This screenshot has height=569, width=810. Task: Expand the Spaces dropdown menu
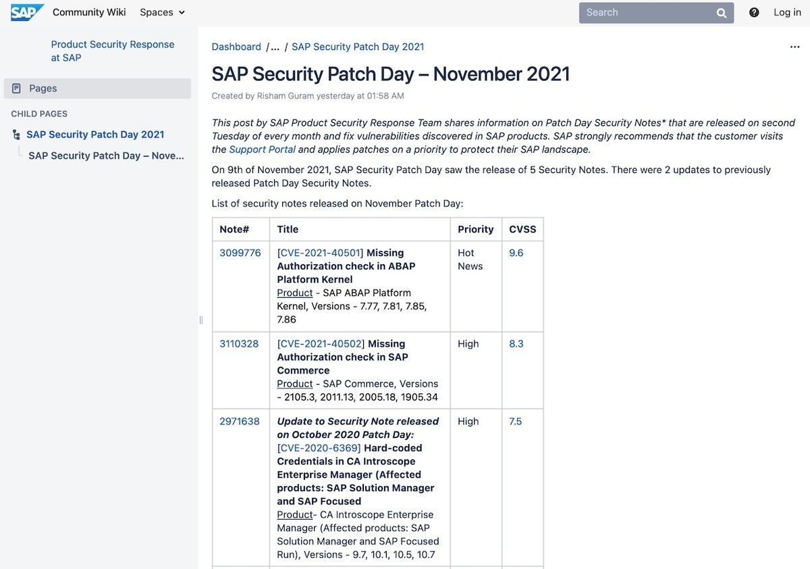(162, 12)
